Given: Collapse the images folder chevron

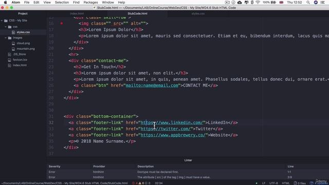Looking at the screenshot, I should [x=6, y=38].
